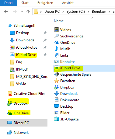115x139 pixels.
Task: Open Schnellzugriff in navigation pane
Action: tap(25, 26)
